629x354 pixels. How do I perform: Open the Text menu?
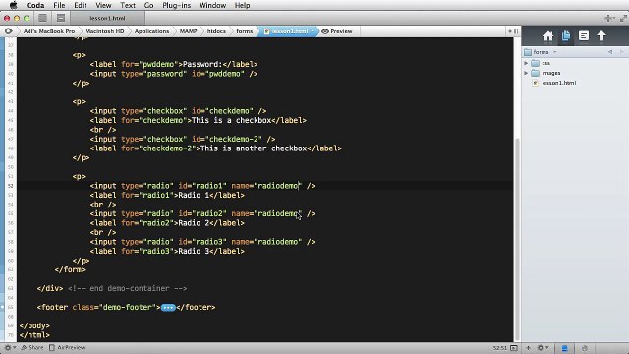tap(128, 5)
